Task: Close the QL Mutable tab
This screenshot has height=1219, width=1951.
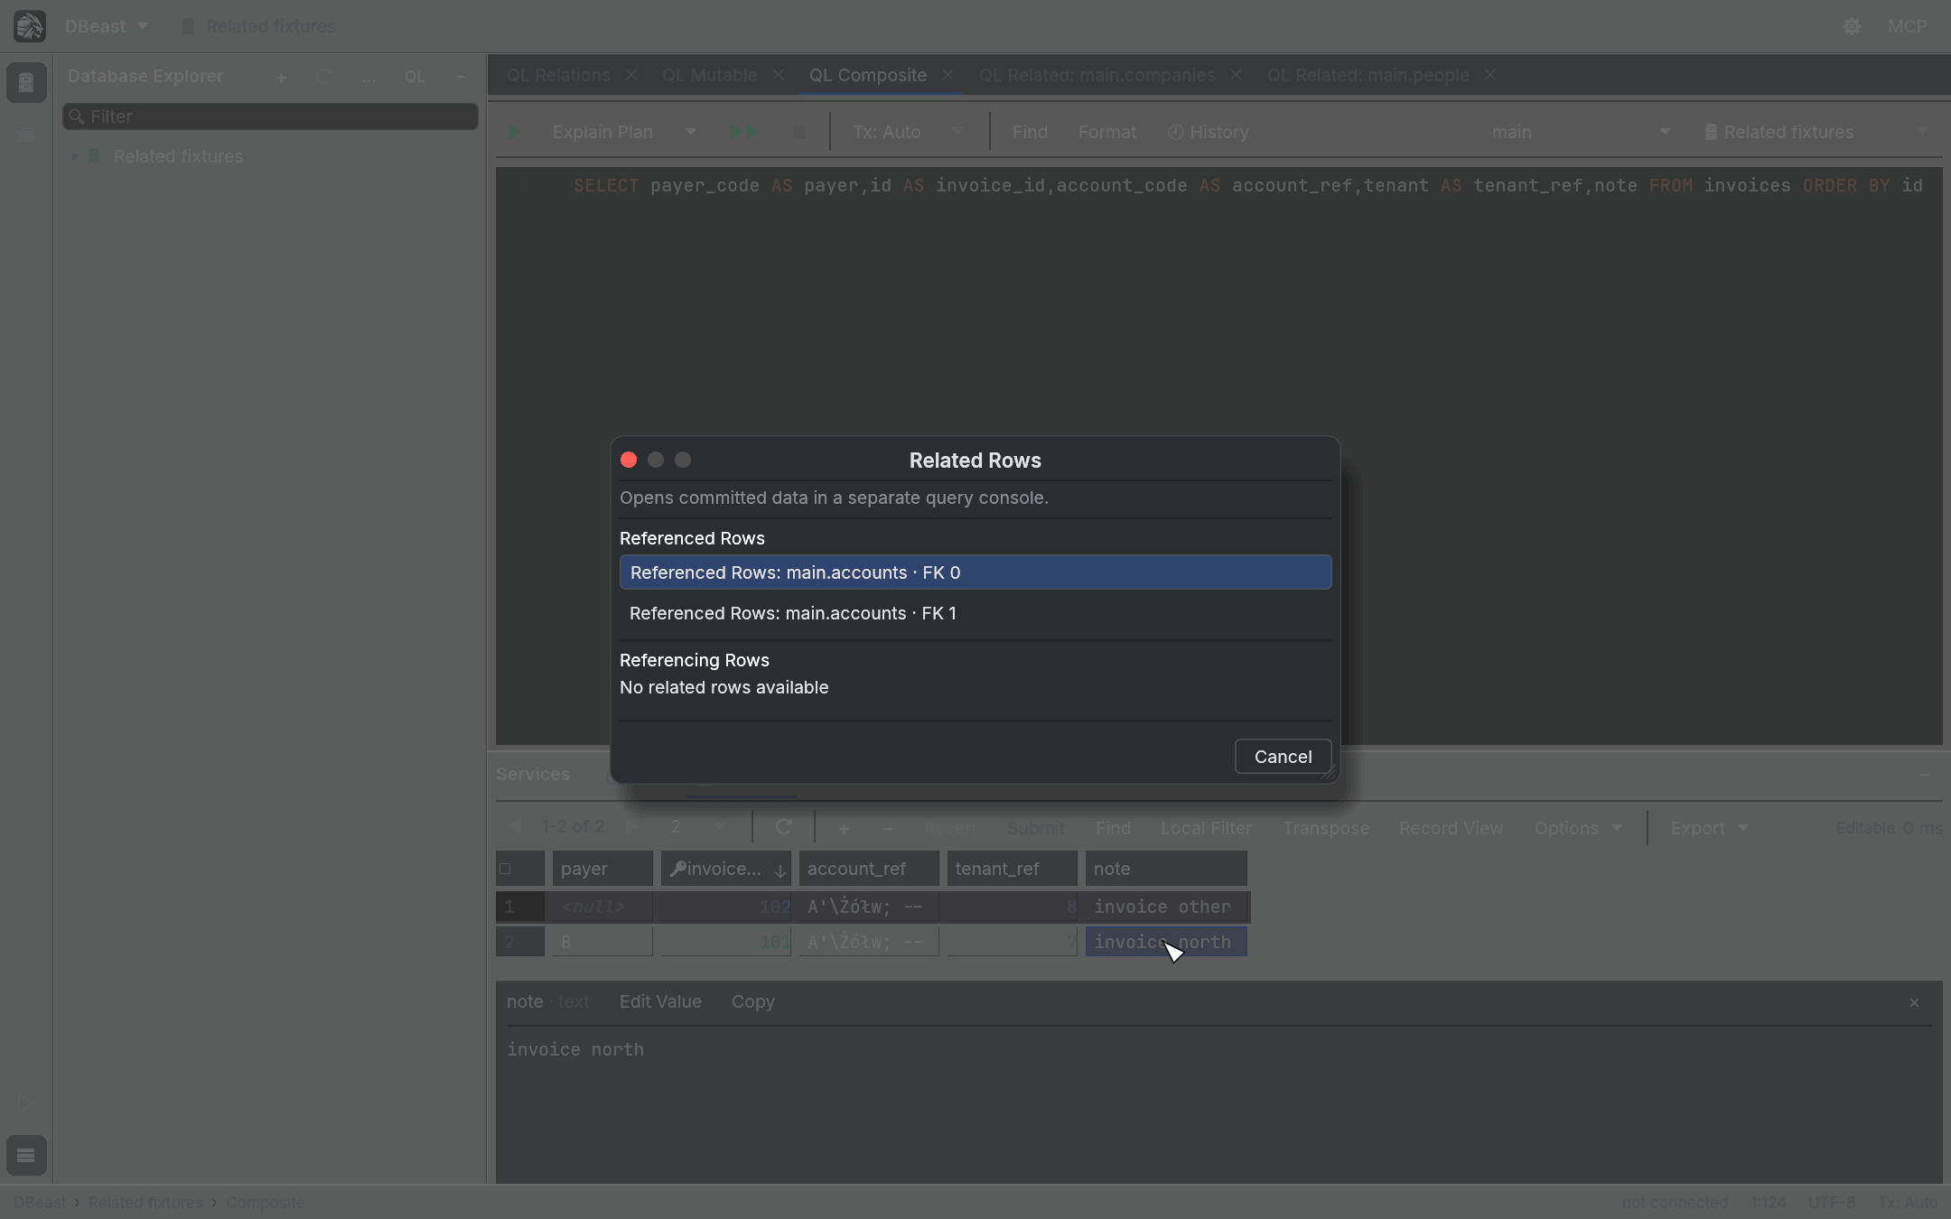Action: pyautogui.click(x=779, y=75)
